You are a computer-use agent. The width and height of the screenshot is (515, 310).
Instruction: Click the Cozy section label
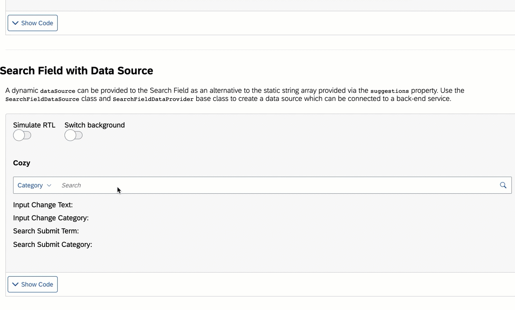click(22, 163)
